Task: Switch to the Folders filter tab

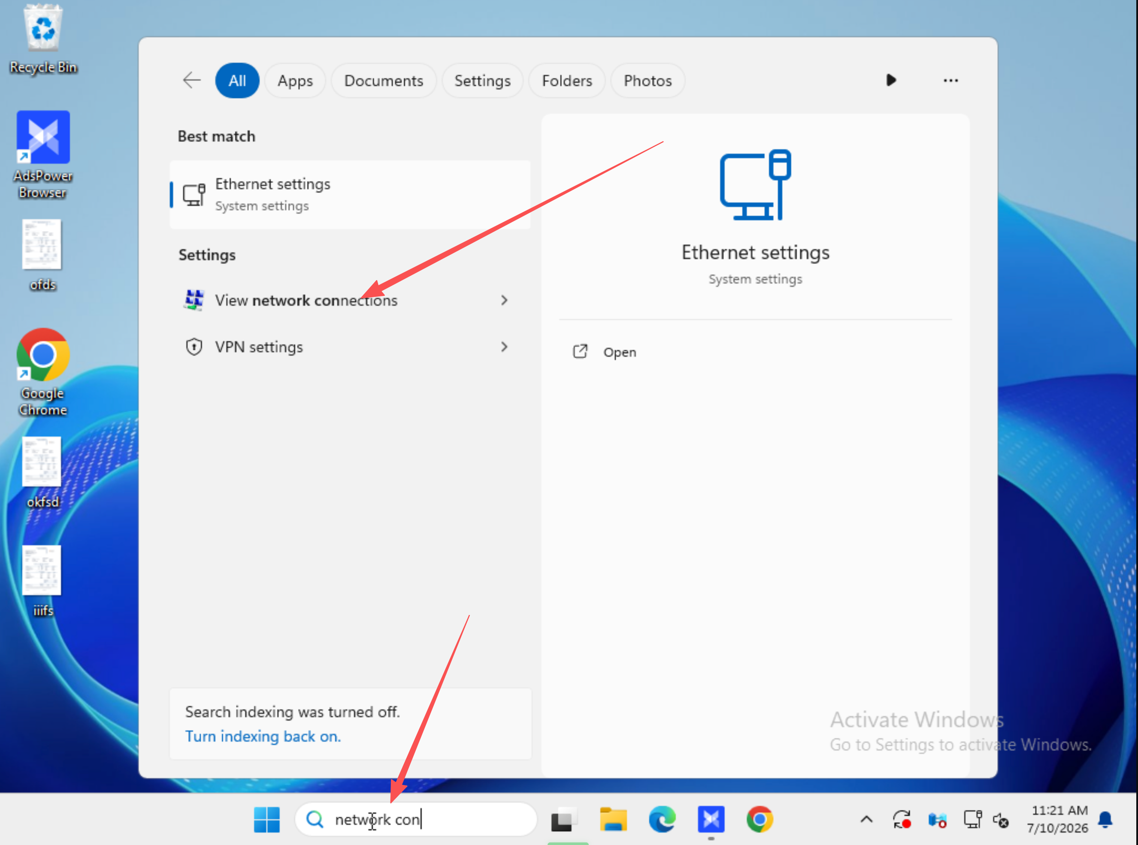Action: coord(567,80)
